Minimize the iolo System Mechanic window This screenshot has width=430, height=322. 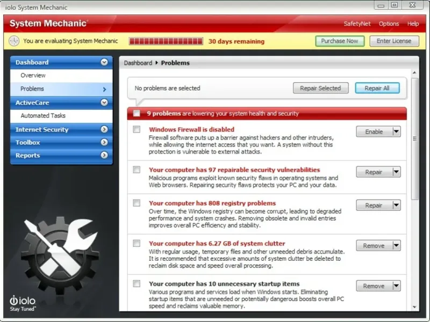[x=381, y=5]
